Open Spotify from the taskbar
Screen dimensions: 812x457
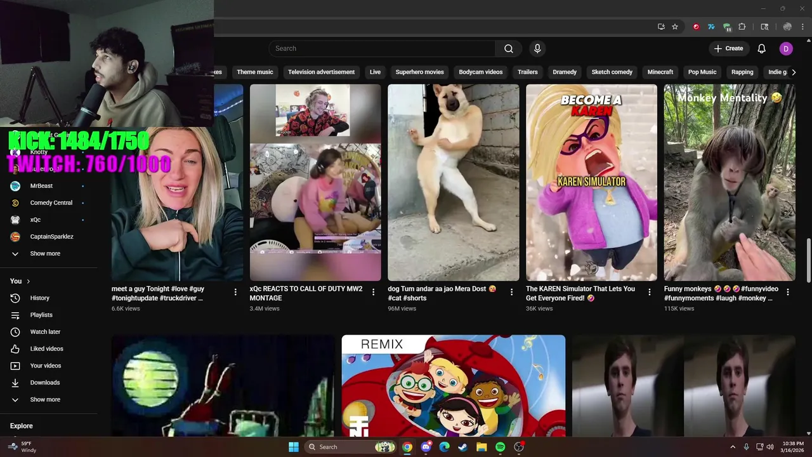pos(500,447)
